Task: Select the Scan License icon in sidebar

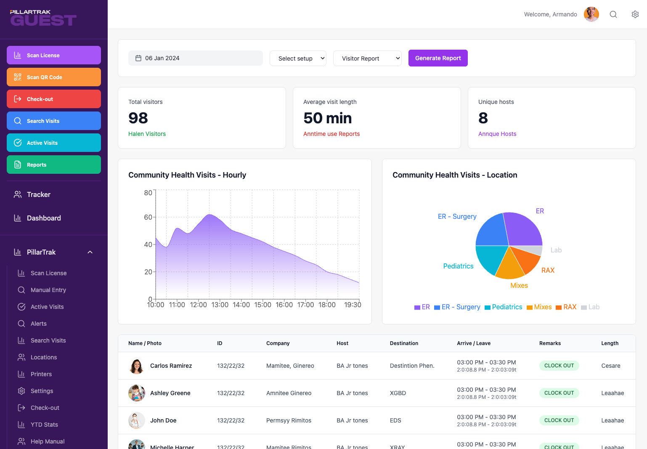Action: (17, 55)
